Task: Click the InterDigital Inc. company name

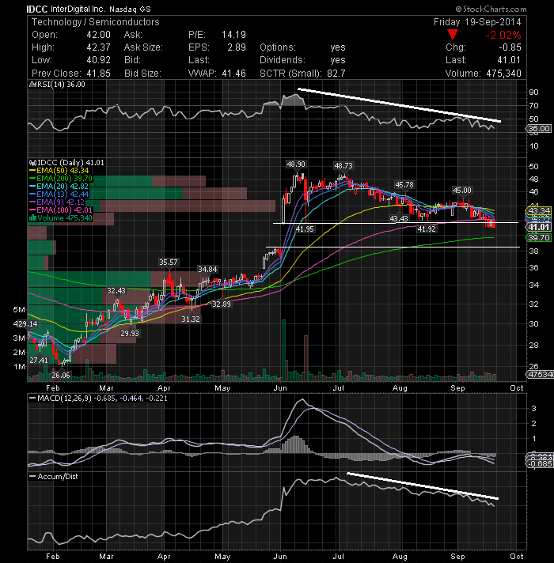Action: [78, 9]
